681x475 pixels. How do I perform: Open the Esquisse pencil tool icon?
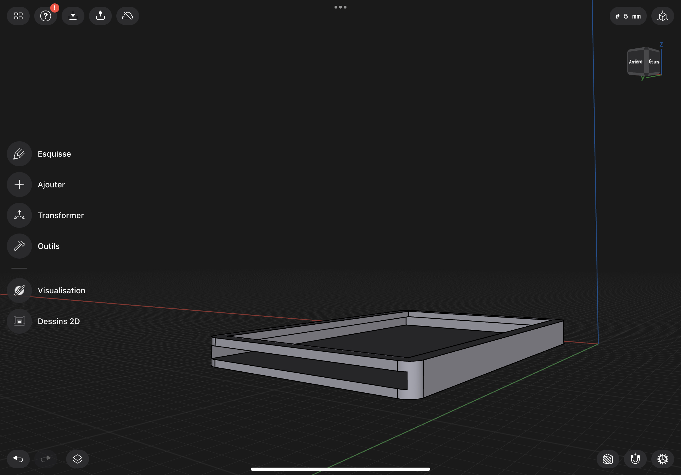(19, 154)
